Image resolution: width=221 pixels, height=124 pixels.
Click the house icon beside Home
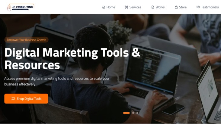104,7
